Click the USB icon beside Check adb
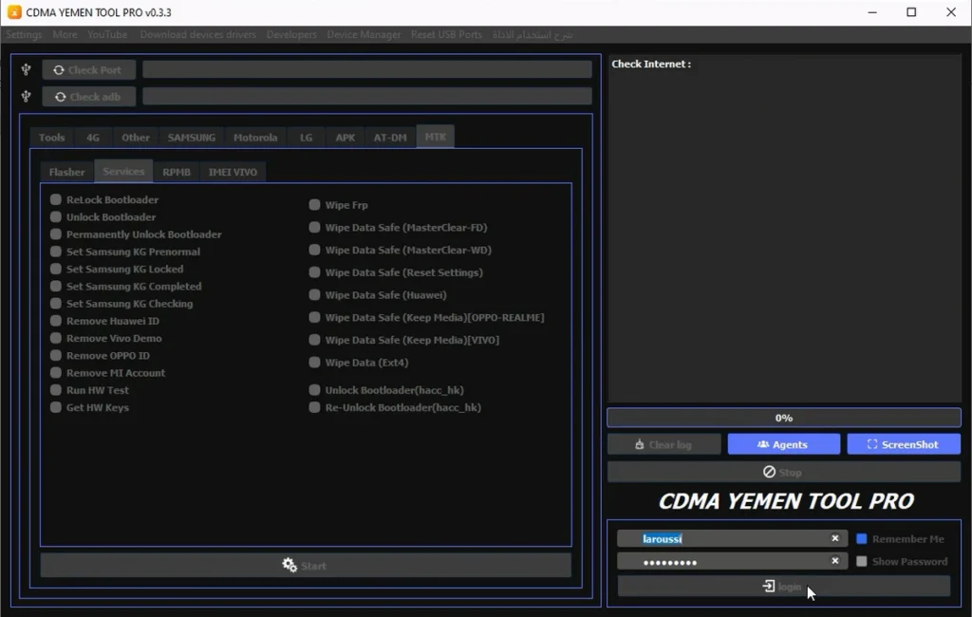The image size is (972, 617). 27,96
